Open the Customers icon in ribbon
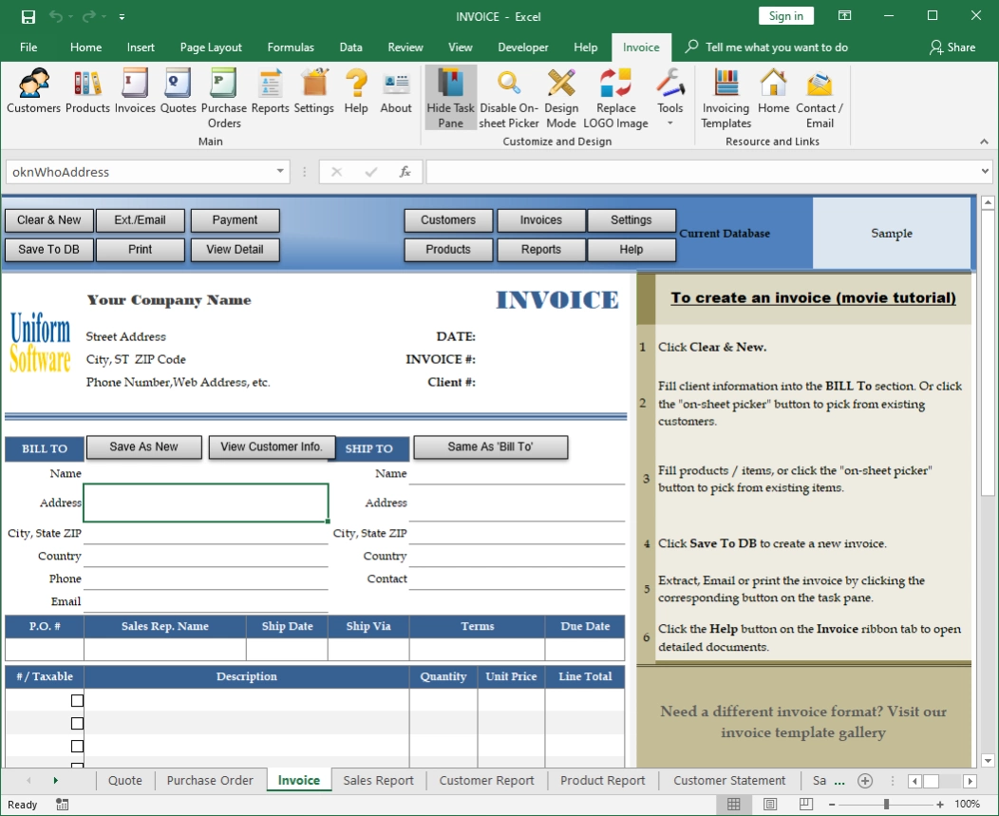Viewport: 999px width, 816px height. 33,91
